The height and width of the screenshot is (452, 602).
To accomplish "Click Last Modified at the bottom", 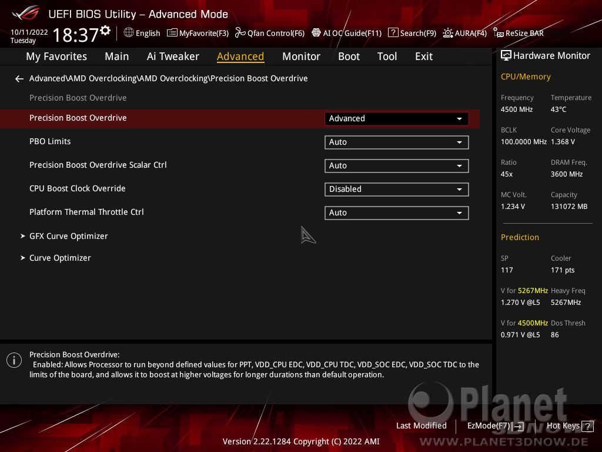I will click(421, 426).
